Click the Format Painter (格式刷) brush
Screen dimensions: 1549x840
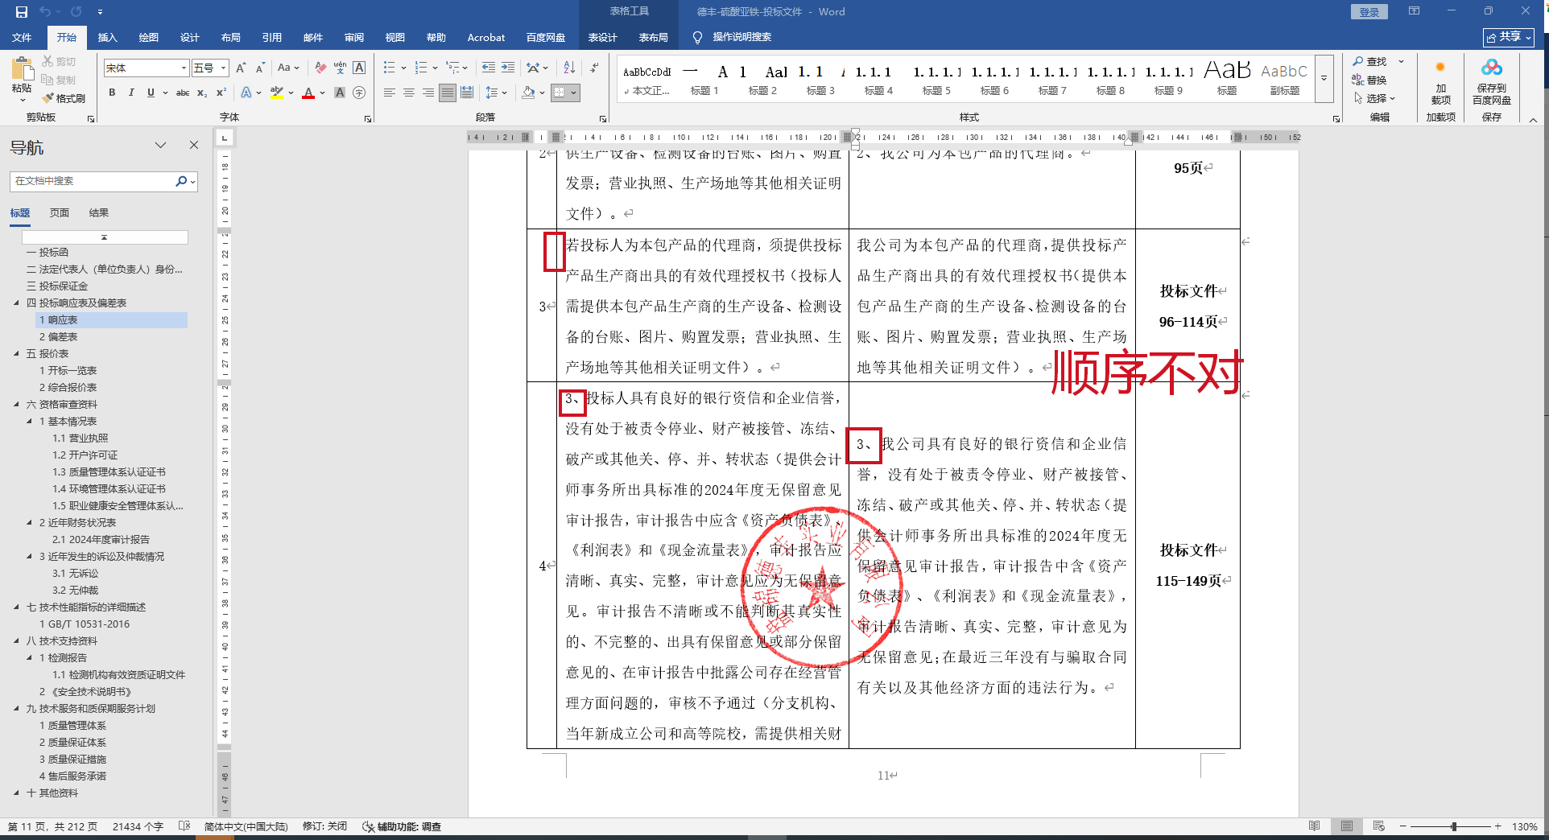64,98
